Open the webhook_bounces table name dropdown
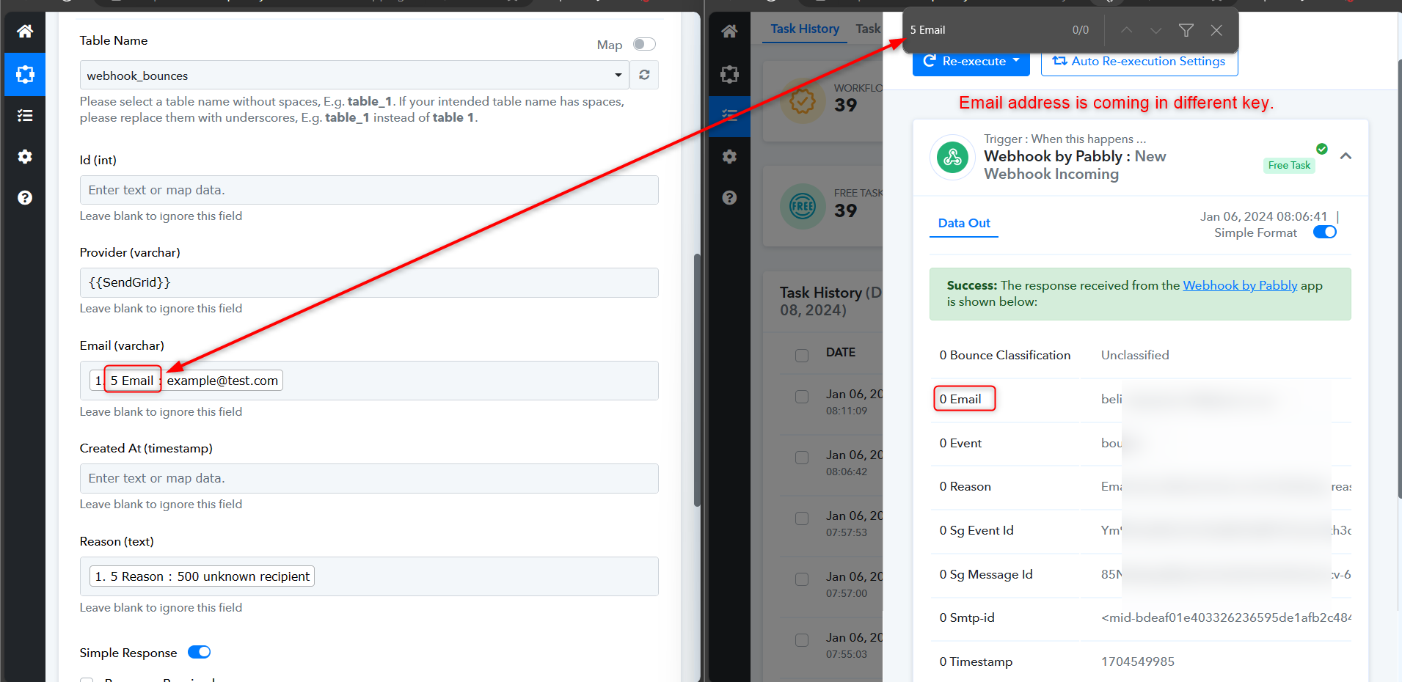 [x=354, y=75]
